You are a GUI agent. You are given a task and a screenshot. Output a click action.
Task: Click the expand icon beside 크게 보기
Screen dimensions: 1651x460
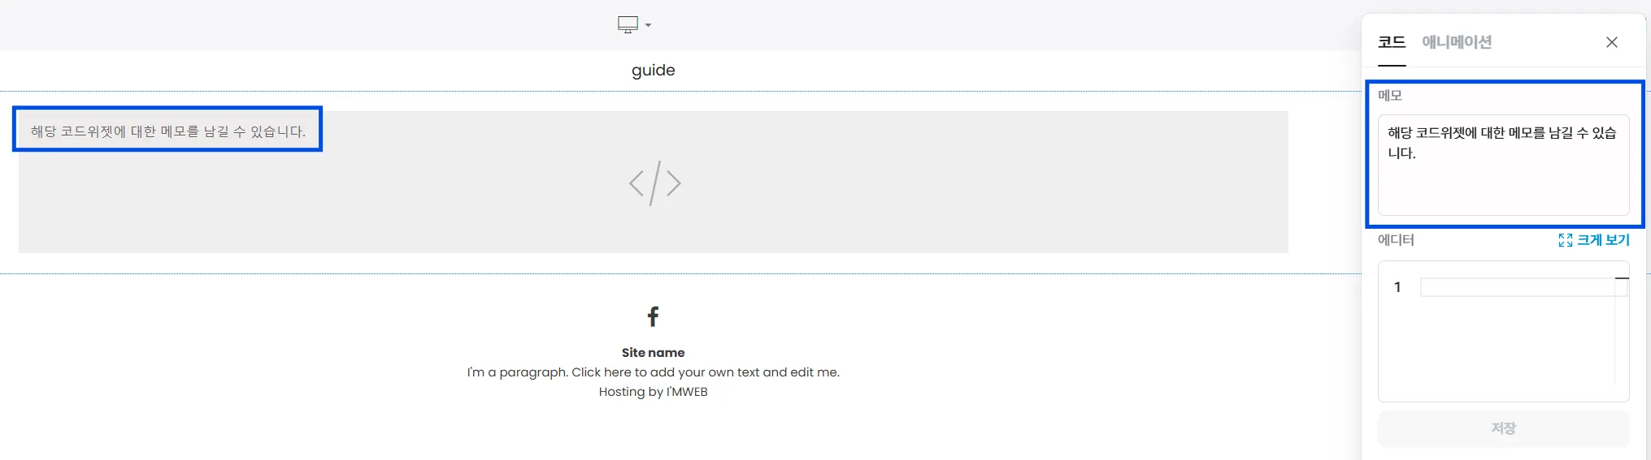point(1566,240)
